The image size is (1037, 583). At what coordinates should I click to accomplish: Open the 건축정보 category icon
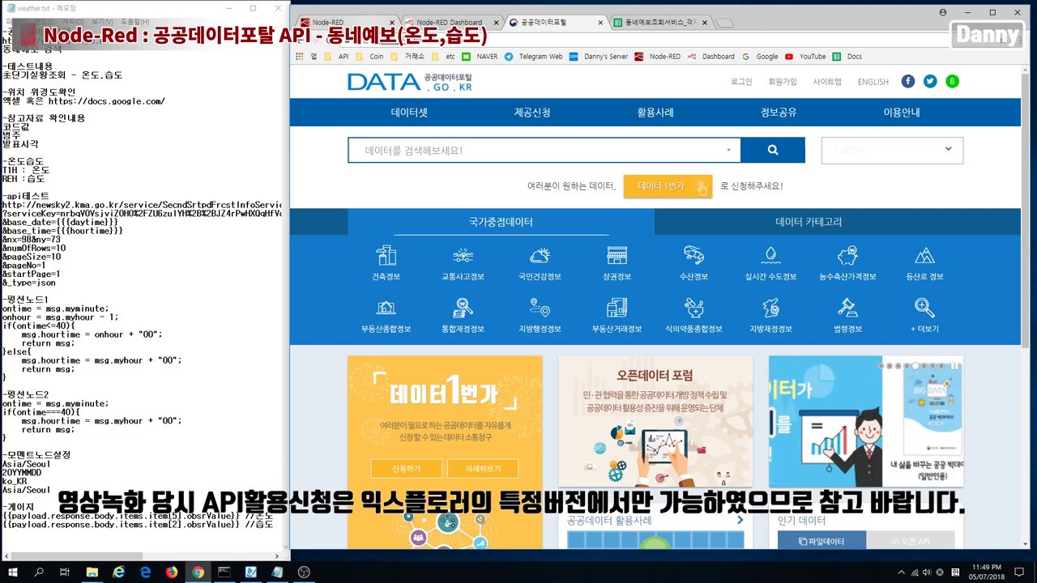click(x=386, y=255)
